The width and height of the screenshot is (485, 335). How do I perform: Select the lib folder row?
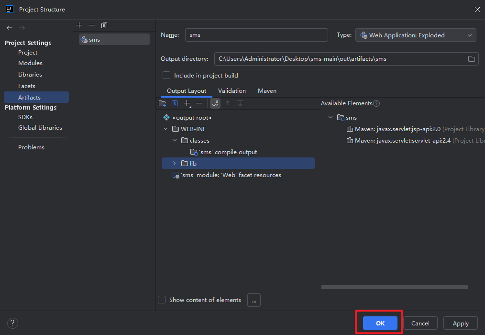click(238, 163)
